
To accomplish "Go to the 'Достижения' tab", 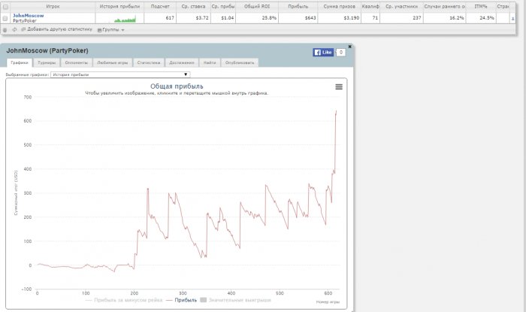I will point(183,62).
